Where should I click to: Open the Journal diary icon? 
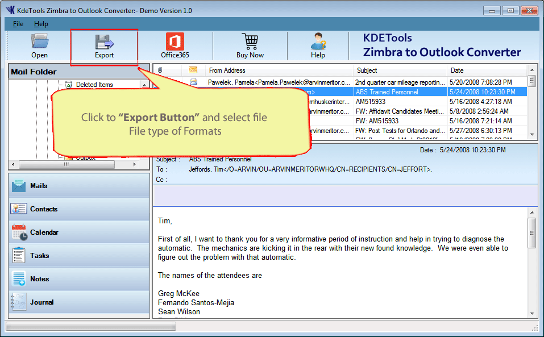18,302
